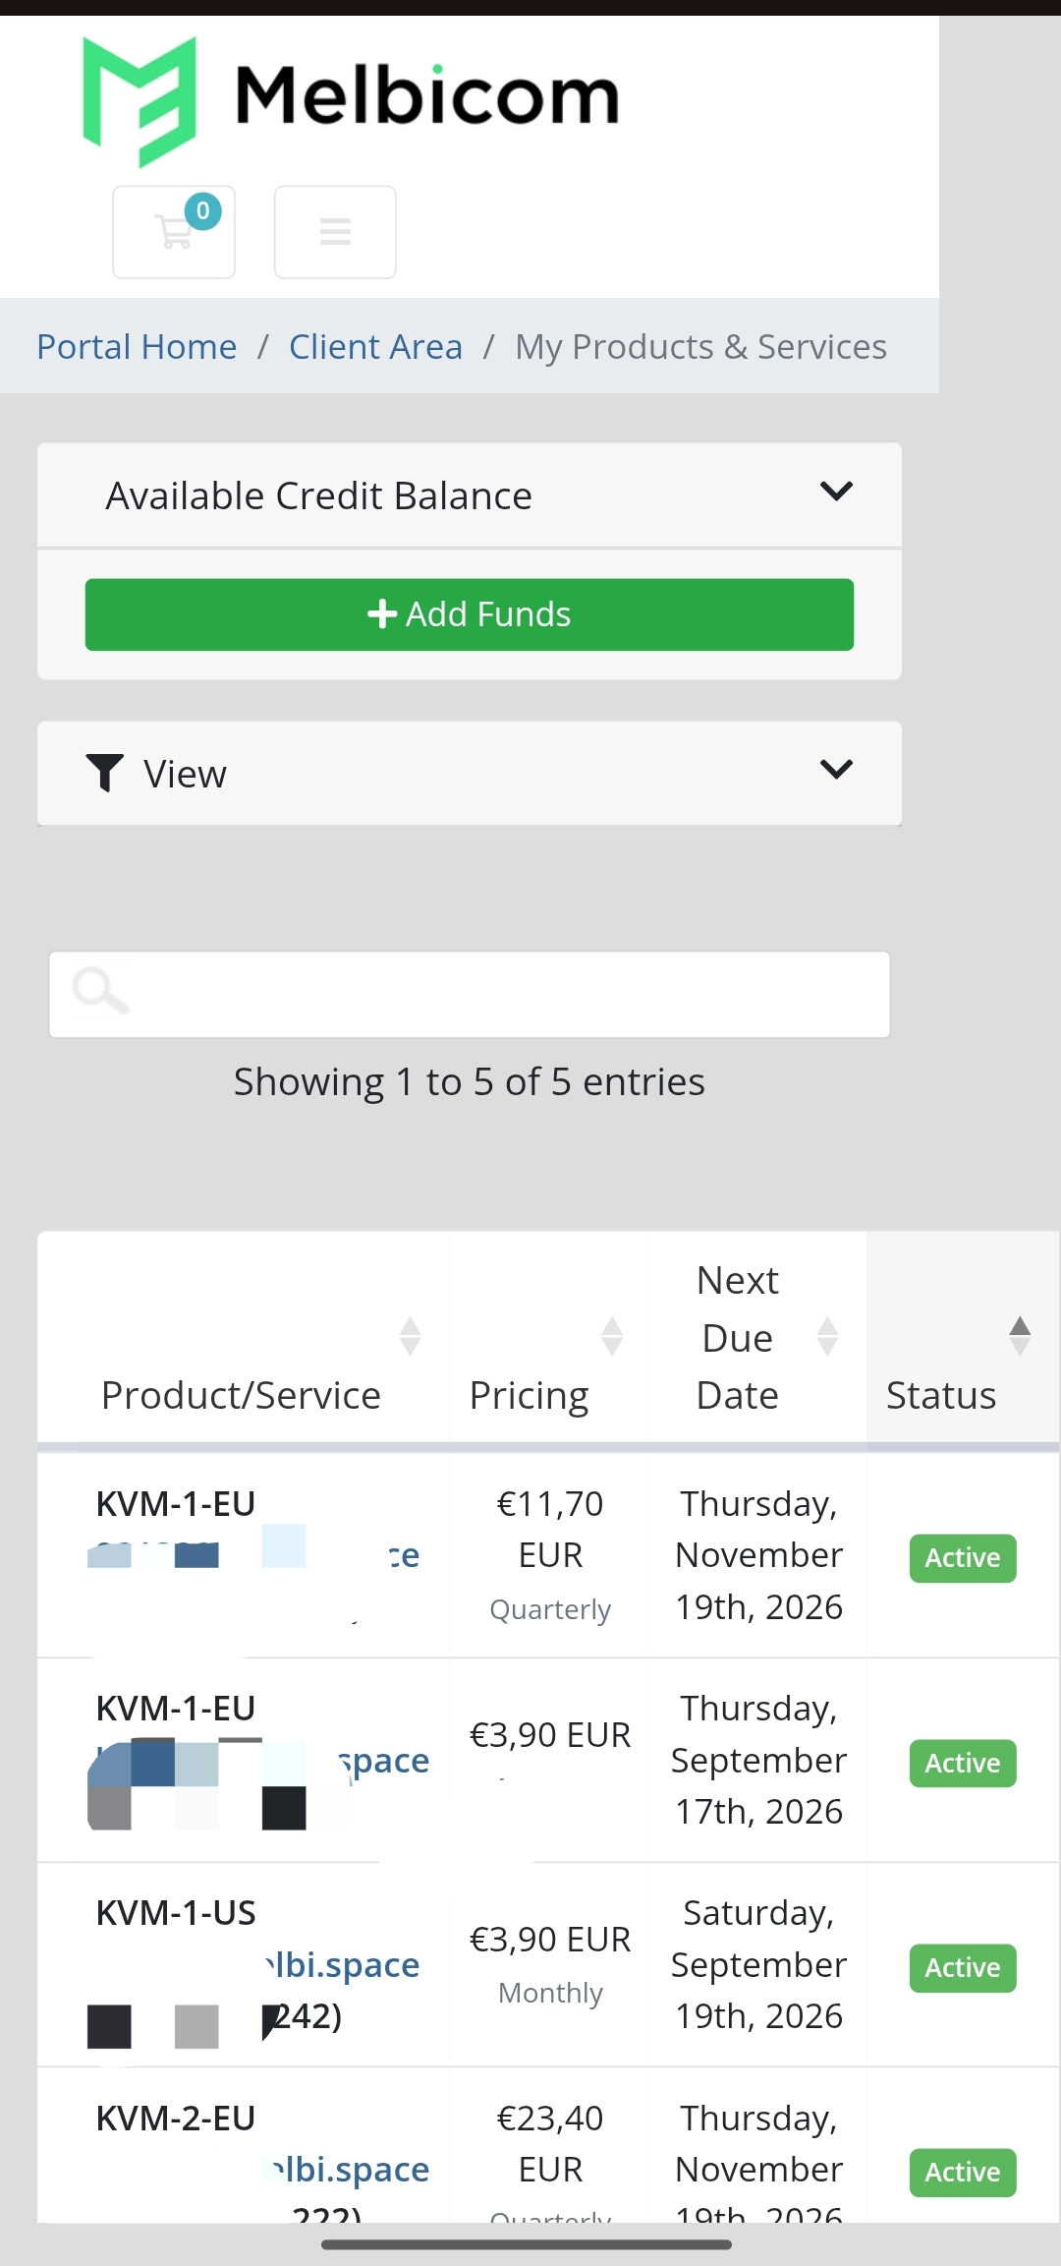Select the KVM-1-EU September 17th row

click(x=548, y=1760)
